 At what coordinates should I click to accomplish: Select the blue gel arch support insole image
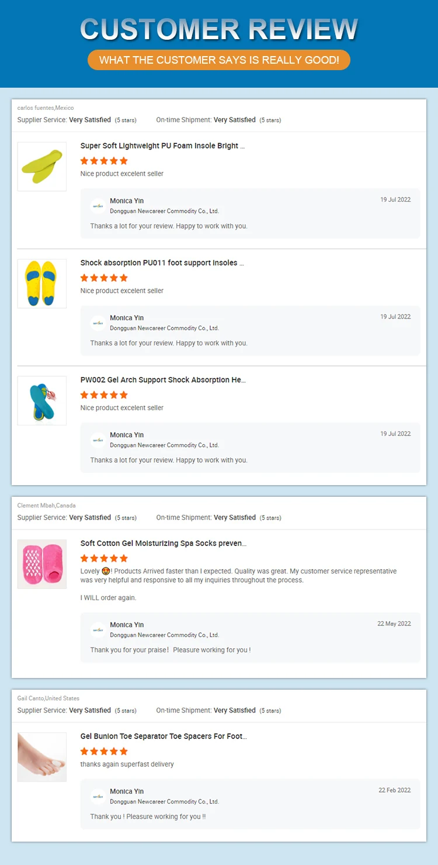tap(41, 400)
